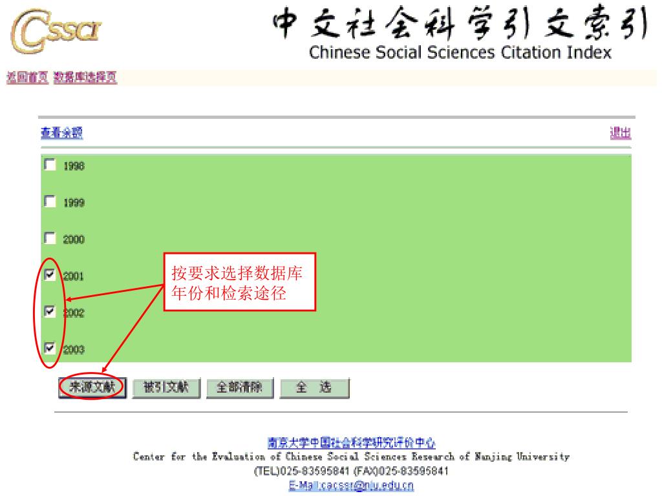
Task: Toggle the 2002 year checkbox
Action: click(50, 311)
